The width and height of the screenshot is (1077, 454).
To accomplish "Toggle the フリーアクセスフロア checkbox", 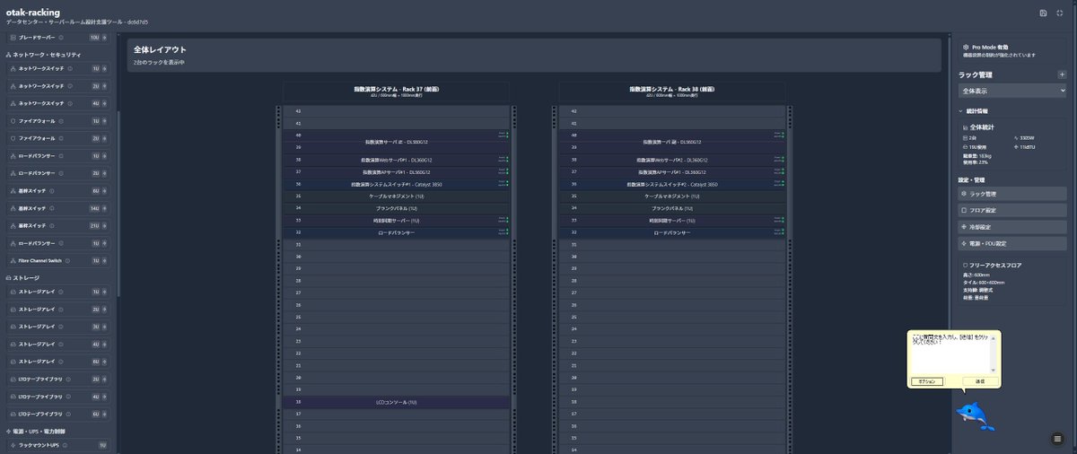I will point(964,266).
